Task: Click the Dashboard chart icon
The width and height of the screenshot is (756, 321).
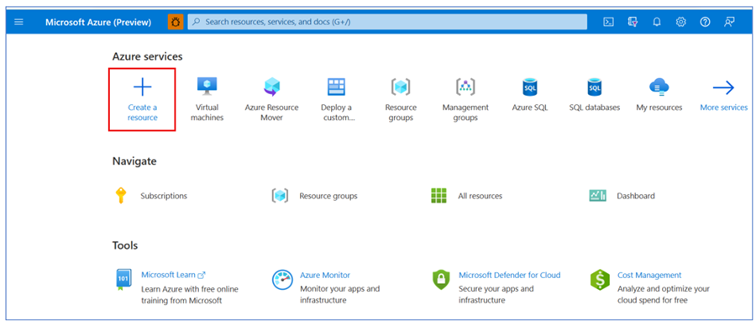Action: point(597,196)
